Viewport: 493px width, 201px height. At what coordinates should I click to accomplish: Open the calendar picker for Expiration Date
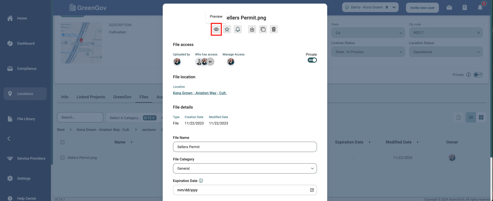[x=312, y=190]
